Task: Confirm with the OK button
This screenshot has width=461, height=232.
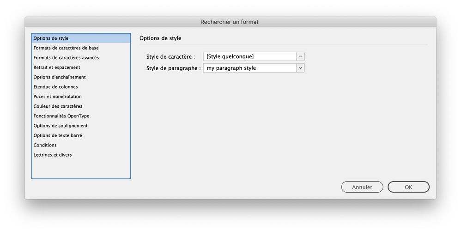Action: tap(408, 187)
